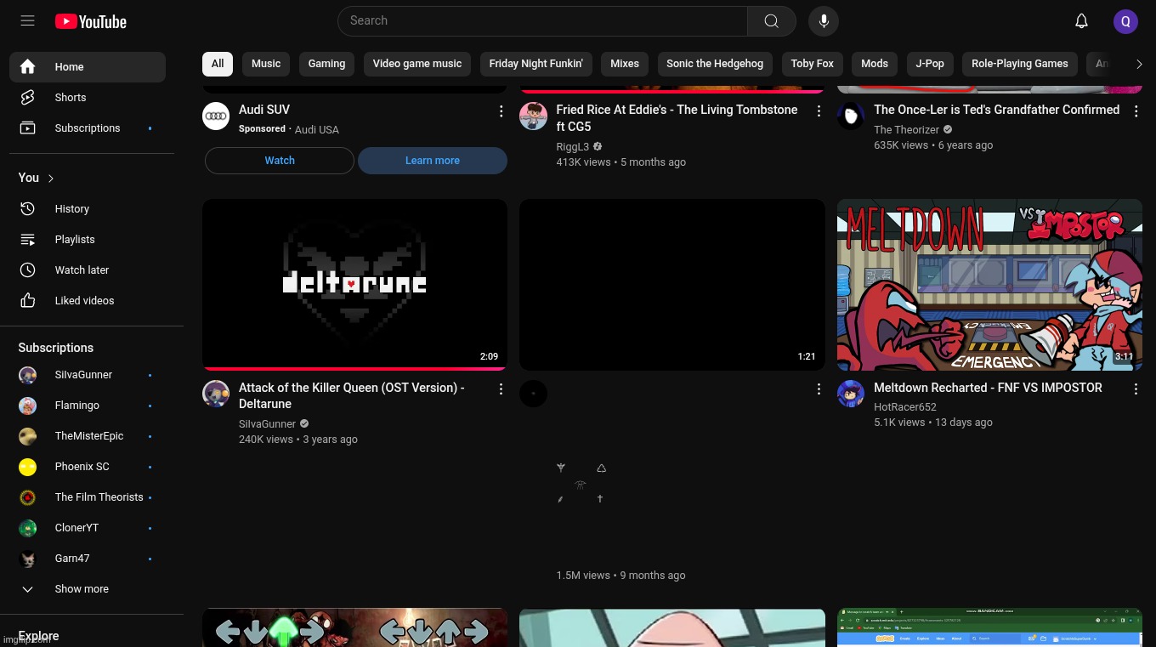
Task: Open Shorts from the sidebar
Action: point(88,98)
